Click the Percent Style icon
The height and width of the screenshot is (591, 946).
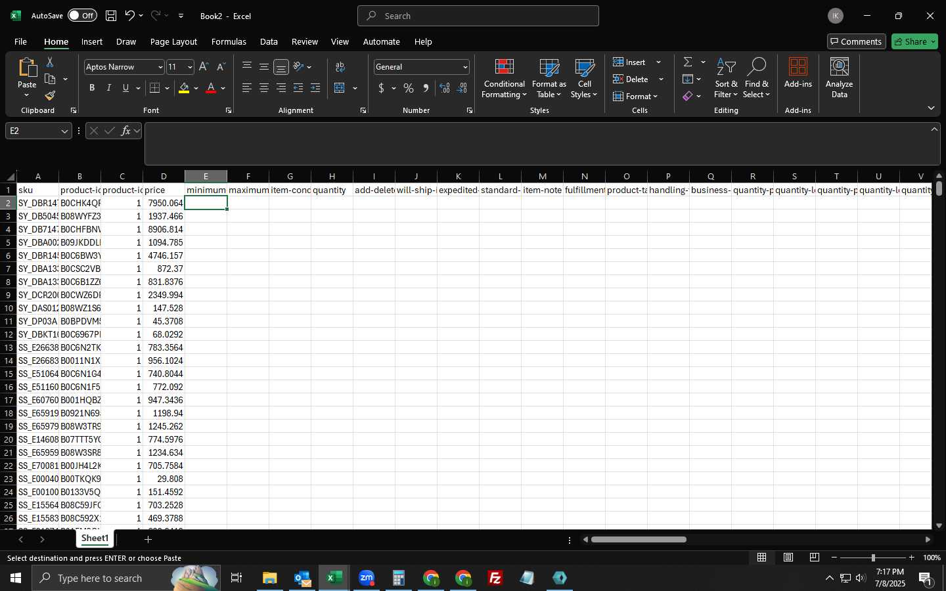pyautogui.click(x=409, y=88)
